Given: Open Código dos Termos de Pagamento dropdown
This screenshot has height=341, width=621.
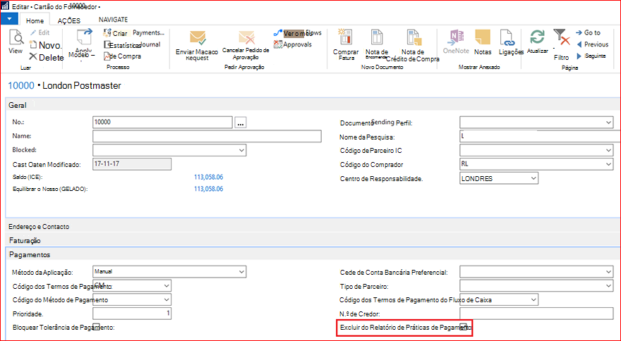Looking at the screenshot, I should (167, 285).
